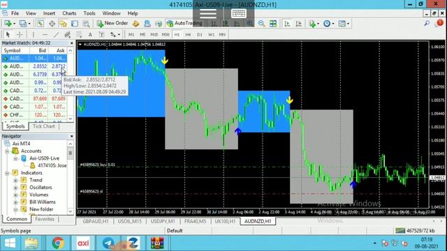Select the USOIL,M15 chart tab

coord(130,221)
